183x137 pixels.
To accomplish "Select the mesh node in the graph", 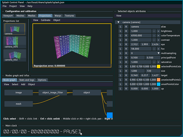I will pos(19,104).
